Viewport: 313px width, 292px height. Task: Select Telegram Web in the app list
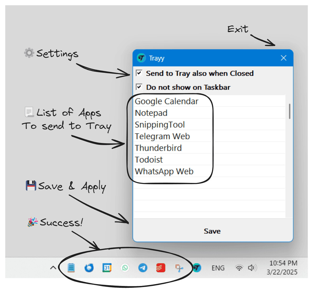pos(209,136)
